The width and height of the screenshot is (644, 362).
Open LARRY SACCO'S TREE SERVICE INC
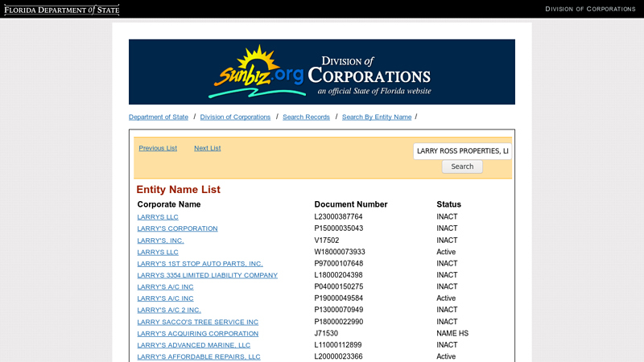tap(198, 323)
